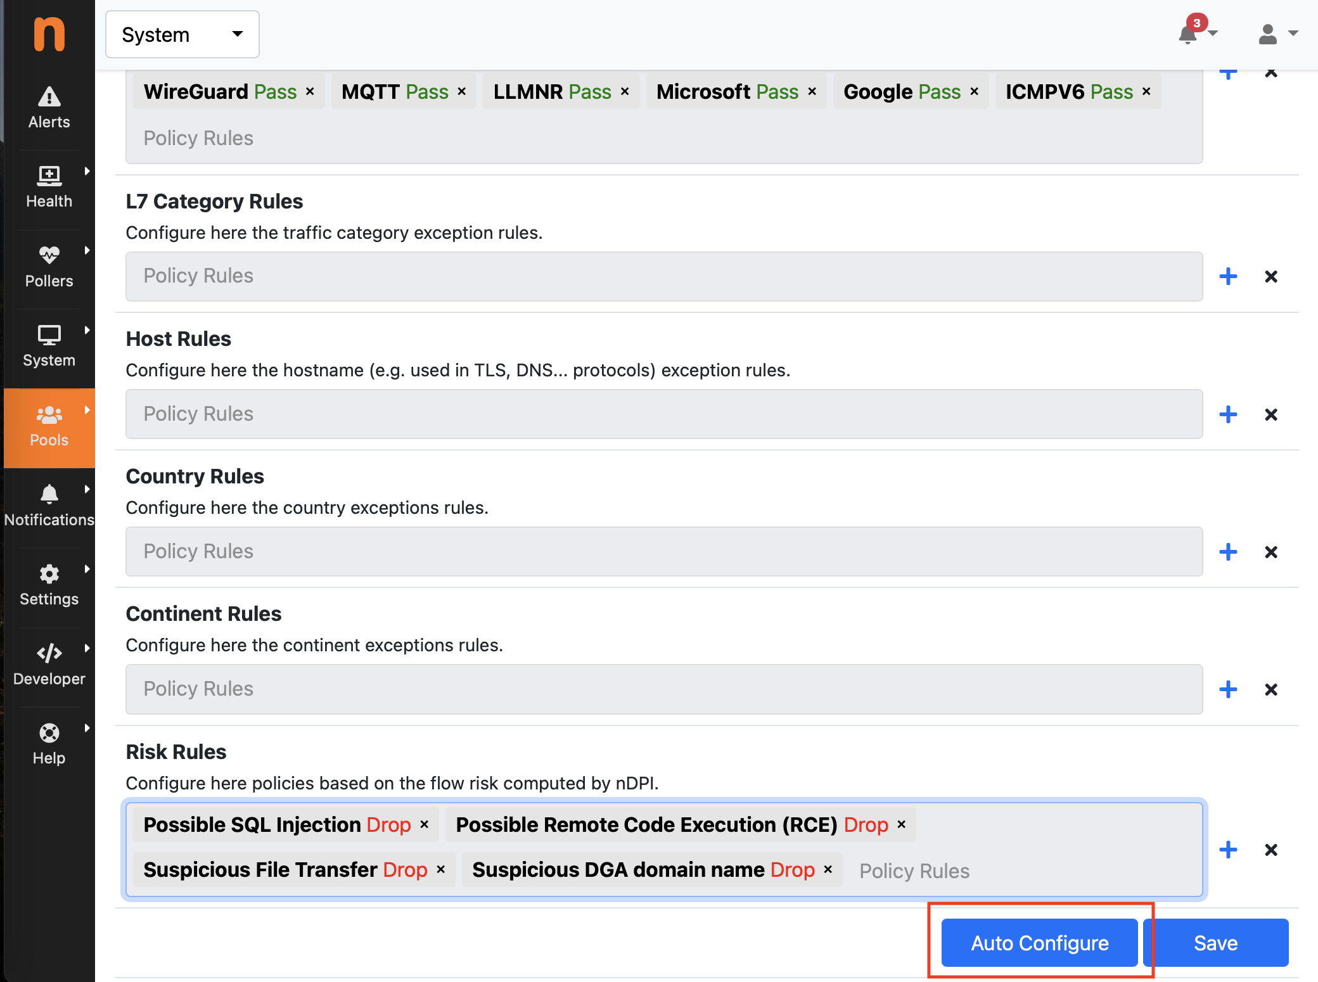Clear the Host rules
This screenshot has height=982, width=1318.
coord(1271,414)
